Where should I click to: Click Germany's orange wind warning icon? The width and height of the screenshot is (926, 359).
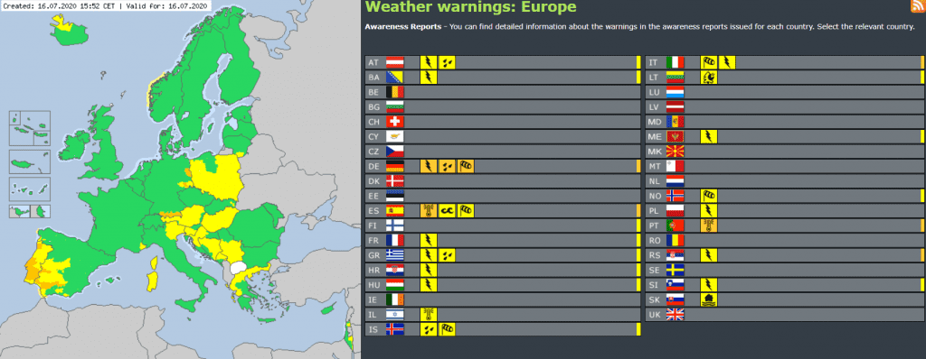(466, 166)
